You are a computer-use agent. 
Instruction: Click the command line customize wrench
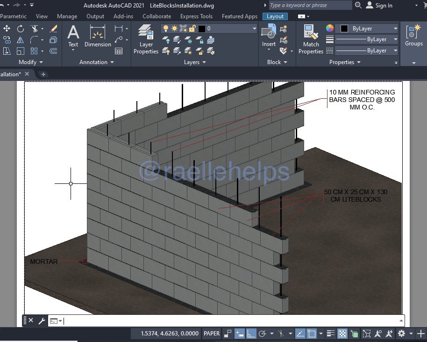[42, 321]
